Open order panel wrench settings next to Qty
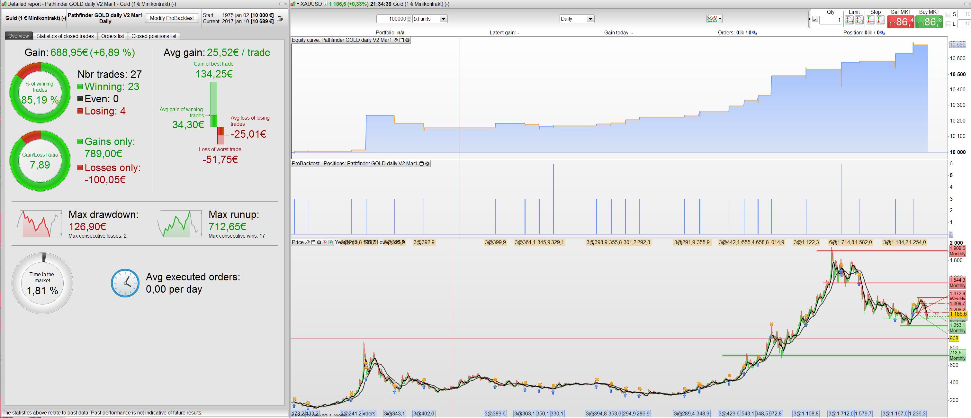Image resolution: width=971 pixels, height=418 pixels. coord(815,19)
